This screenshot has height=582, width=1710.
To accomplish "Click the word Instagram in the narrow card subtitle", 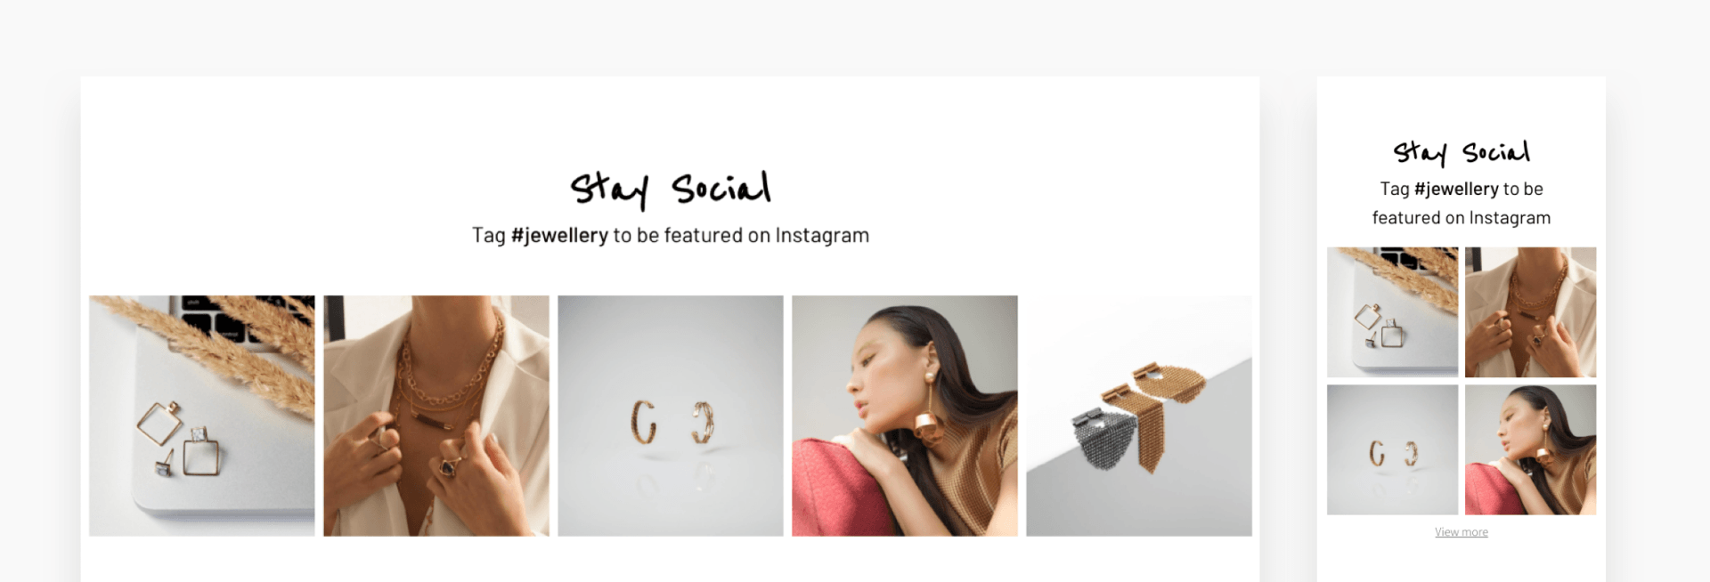I will [1510, 218].
